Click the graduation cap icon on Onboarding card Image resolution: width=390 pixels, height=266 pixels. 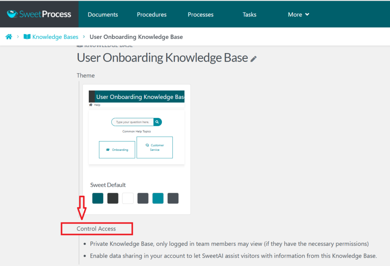pos(108,150)
